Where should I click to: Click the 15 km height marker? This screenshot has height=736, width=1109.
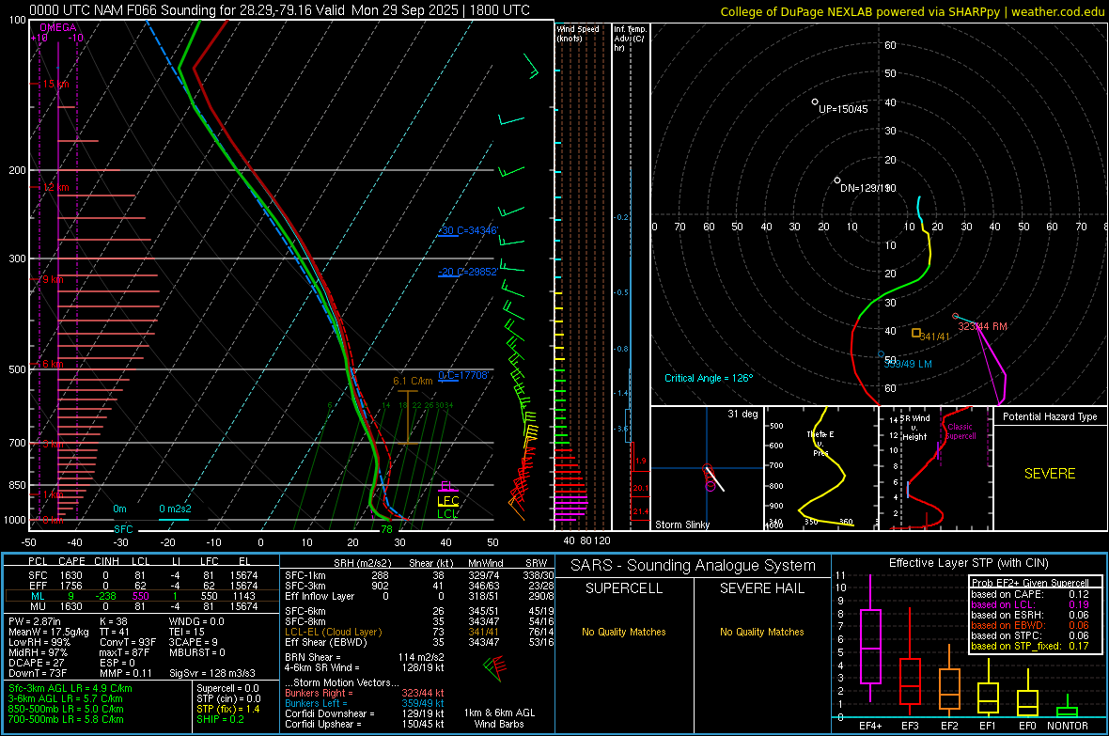[x=55, y=84]
